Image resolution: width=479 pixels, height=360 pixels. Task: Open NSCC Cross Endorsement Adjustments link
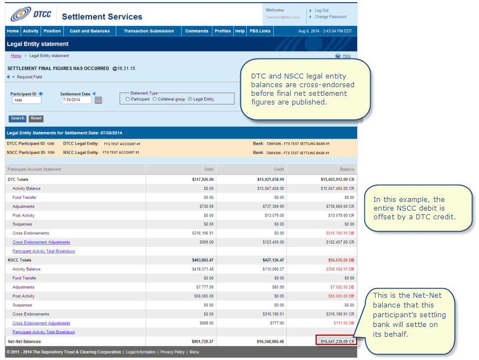41,323
